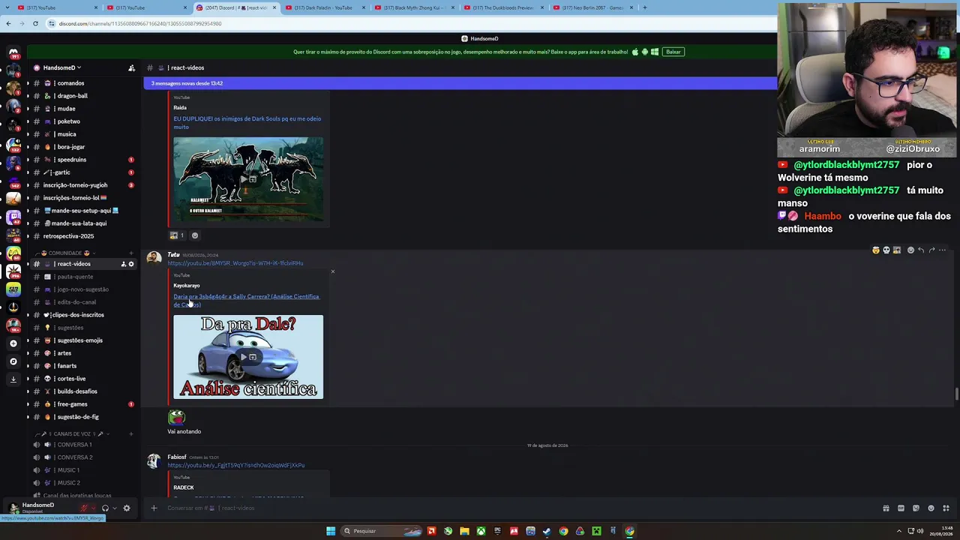Open a new browser tab

point(644,7)
